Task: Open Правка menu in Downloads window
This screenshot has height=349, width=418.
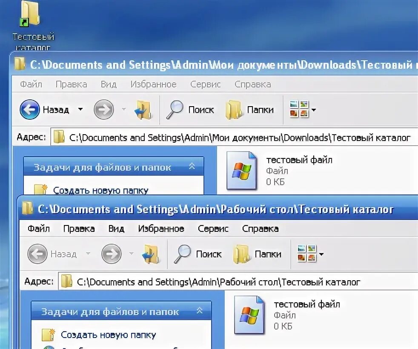Action: pos(71,84)
